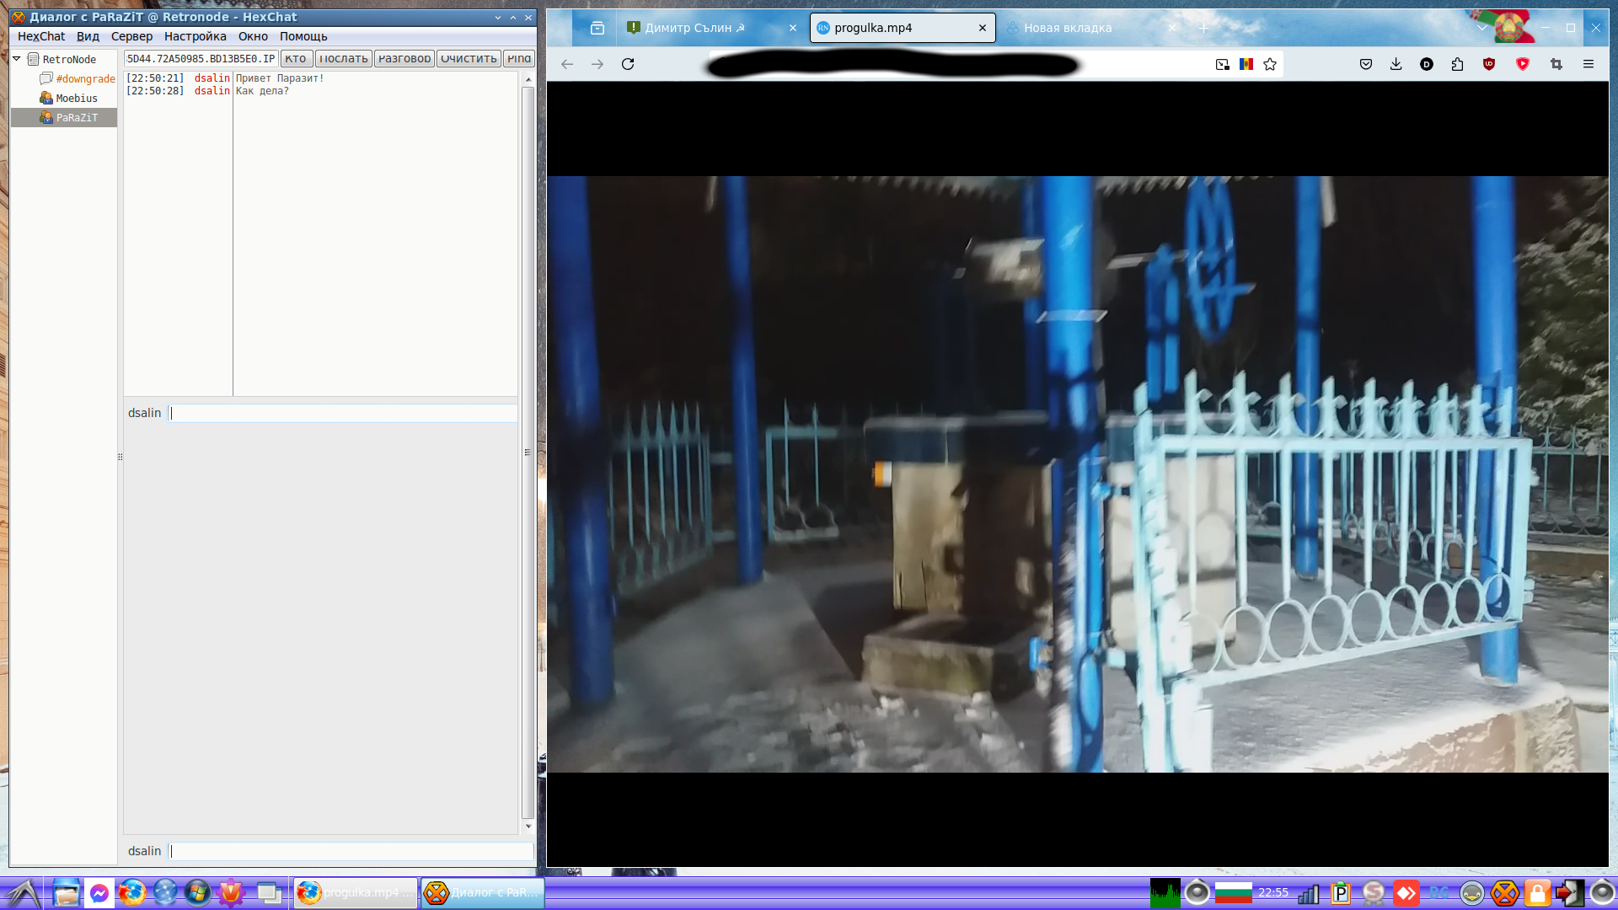
Task: Click the uBlock Origin extension icon
Action: 1489,64
